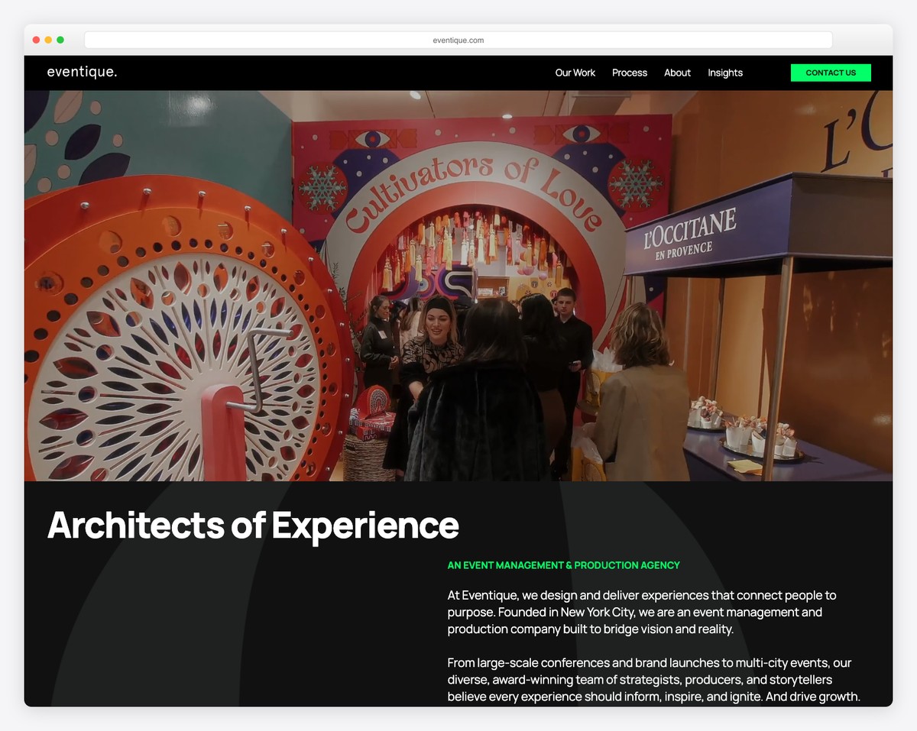Select Insights in the navigation bar
The width and height of the screenshot is (917, 731).
[724, 73]
